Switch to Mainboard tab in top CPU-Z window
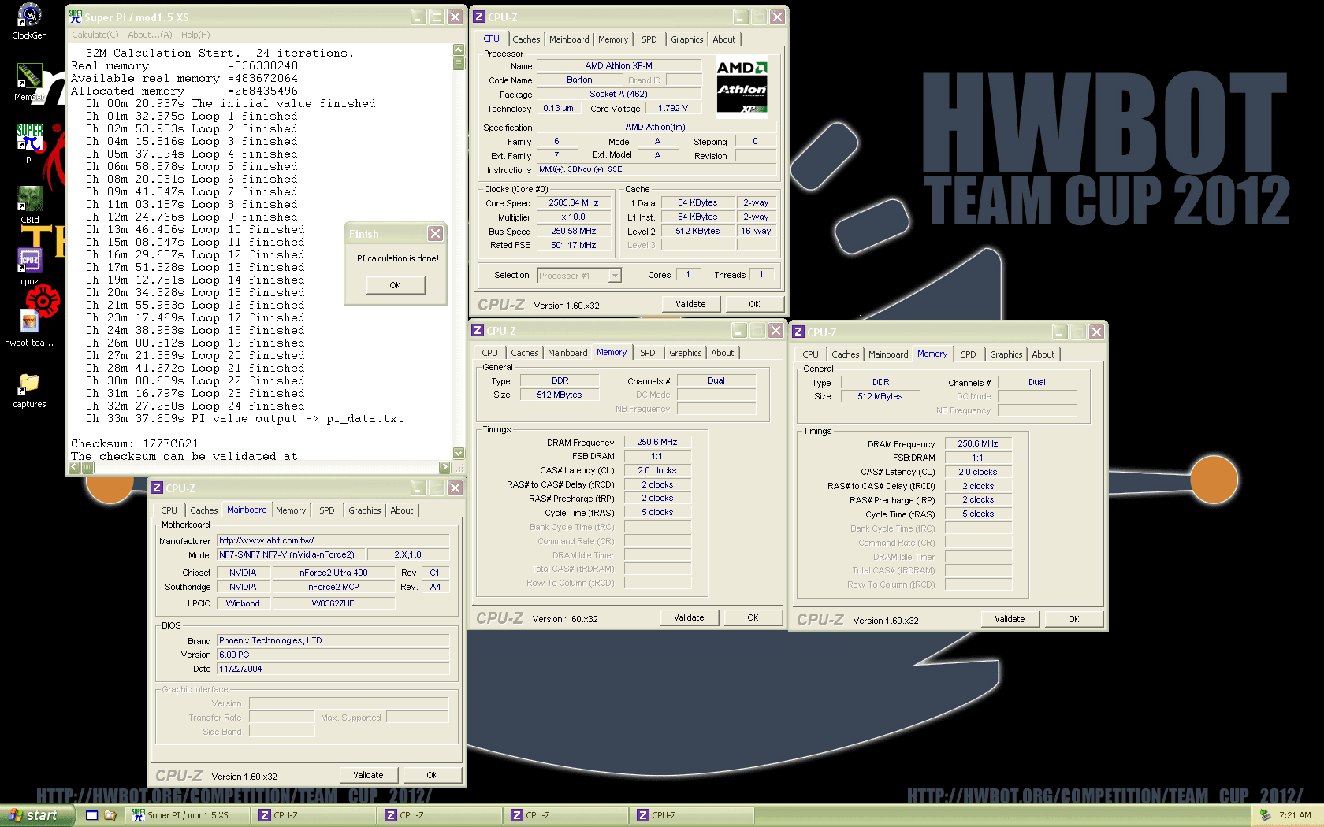1324x827 pixels. tap(569, 39)
